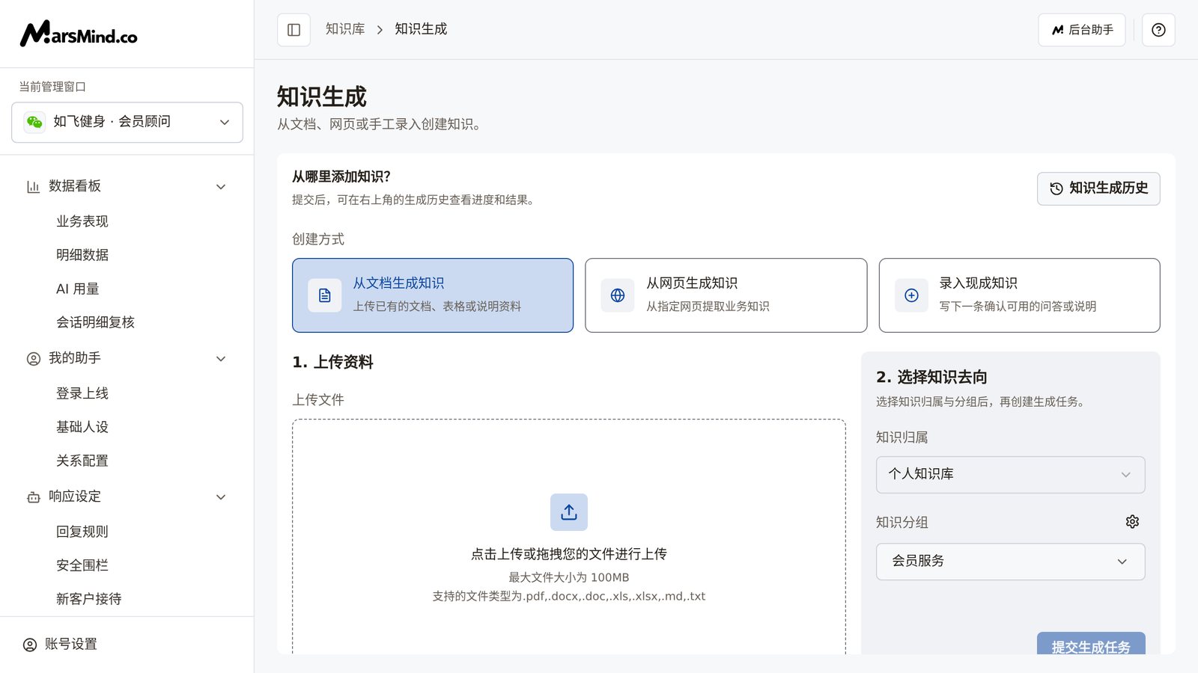Screen dimensions: 1198x673
Task: Open 明细数据 menu item
Action: (82, 255)
